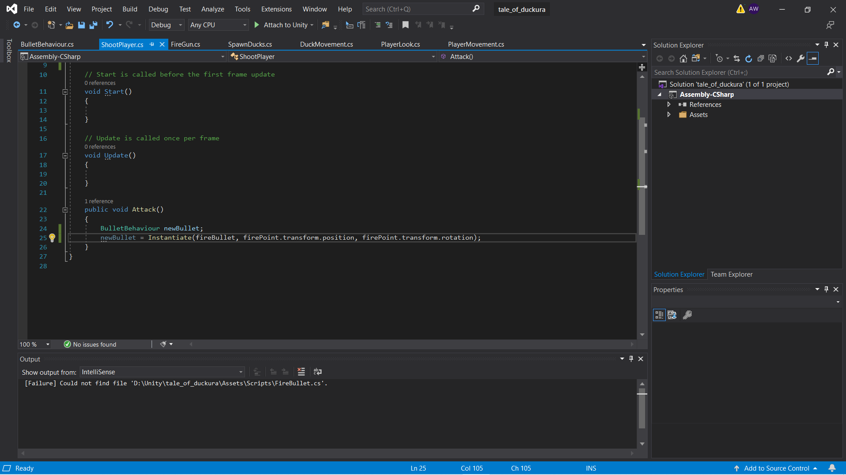Expand the References node
Image resolution: width=846 pixels, height=475 pixels.
tap(669, 104)
